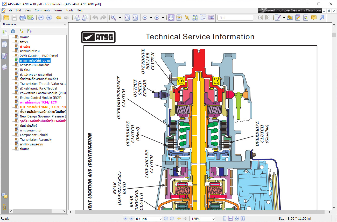Click the Snapshot camera tool
This screenshot has width=337, height=222.
tap(211, 18)
